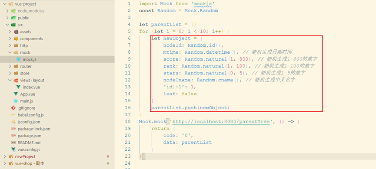Click the newProject folder icon
Viewport: 376px width, 169px height.
pyautogui.click(x=11, y=156)
